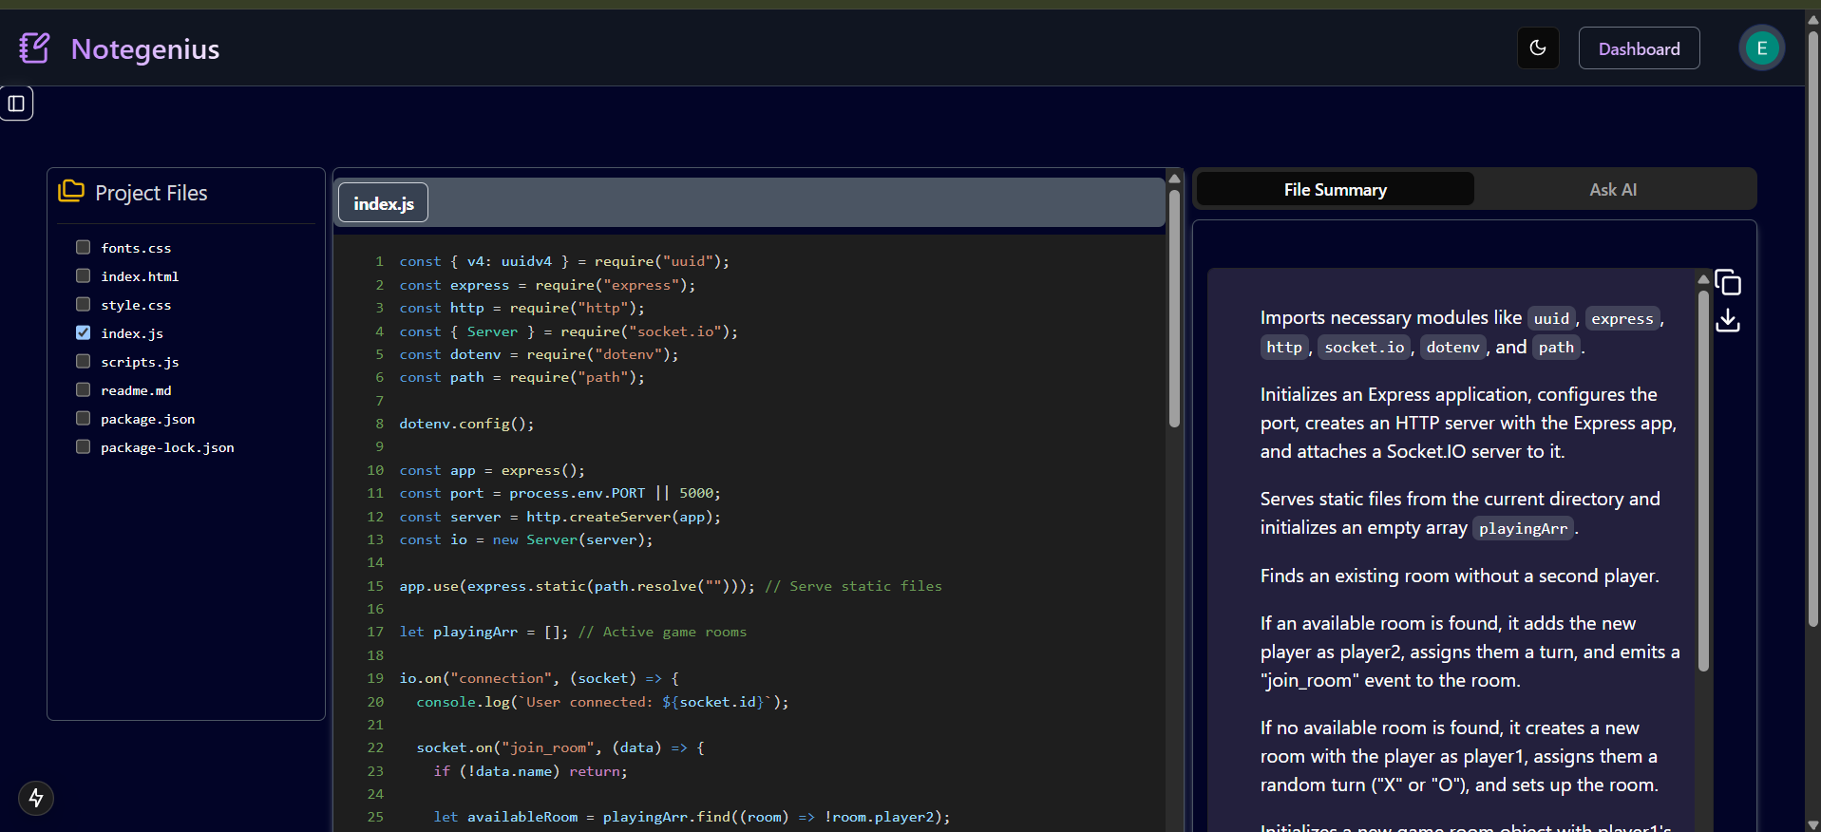Click the code editor scrollbar up arrow
This screenshot has height=832, width=1821.
1174,178
